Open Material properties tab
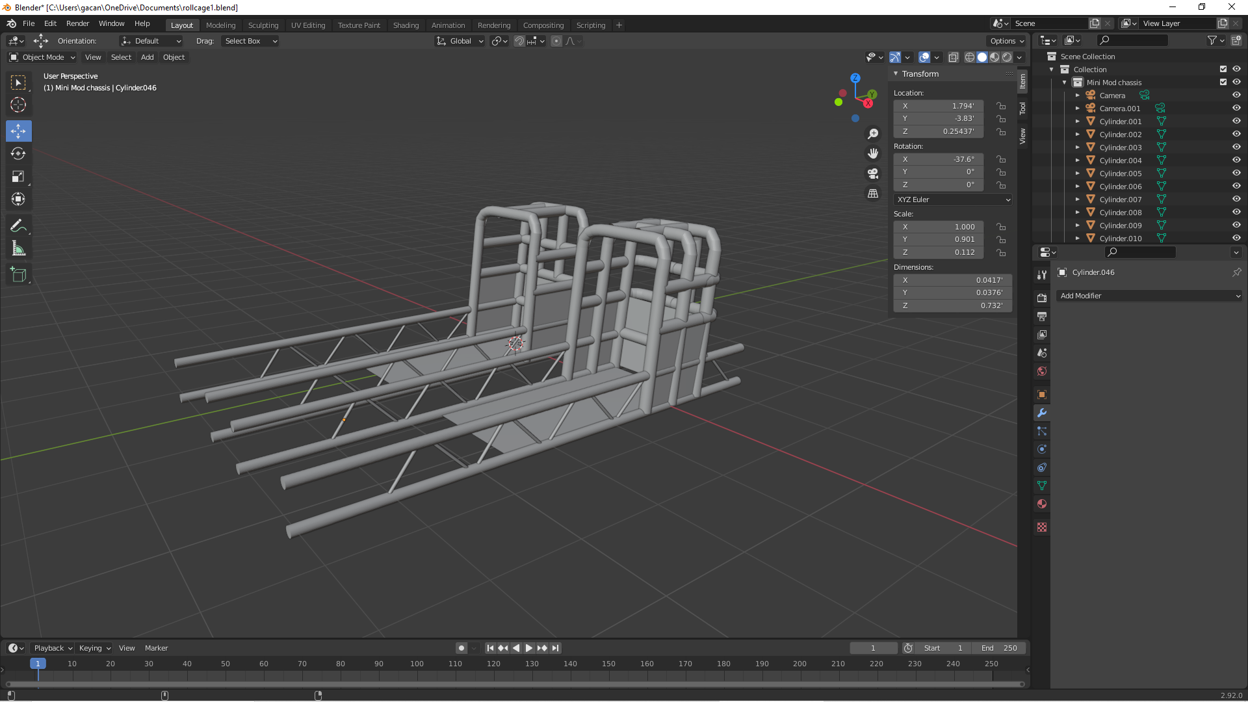Screen dimensions: 1248x702 point(1042,504)
